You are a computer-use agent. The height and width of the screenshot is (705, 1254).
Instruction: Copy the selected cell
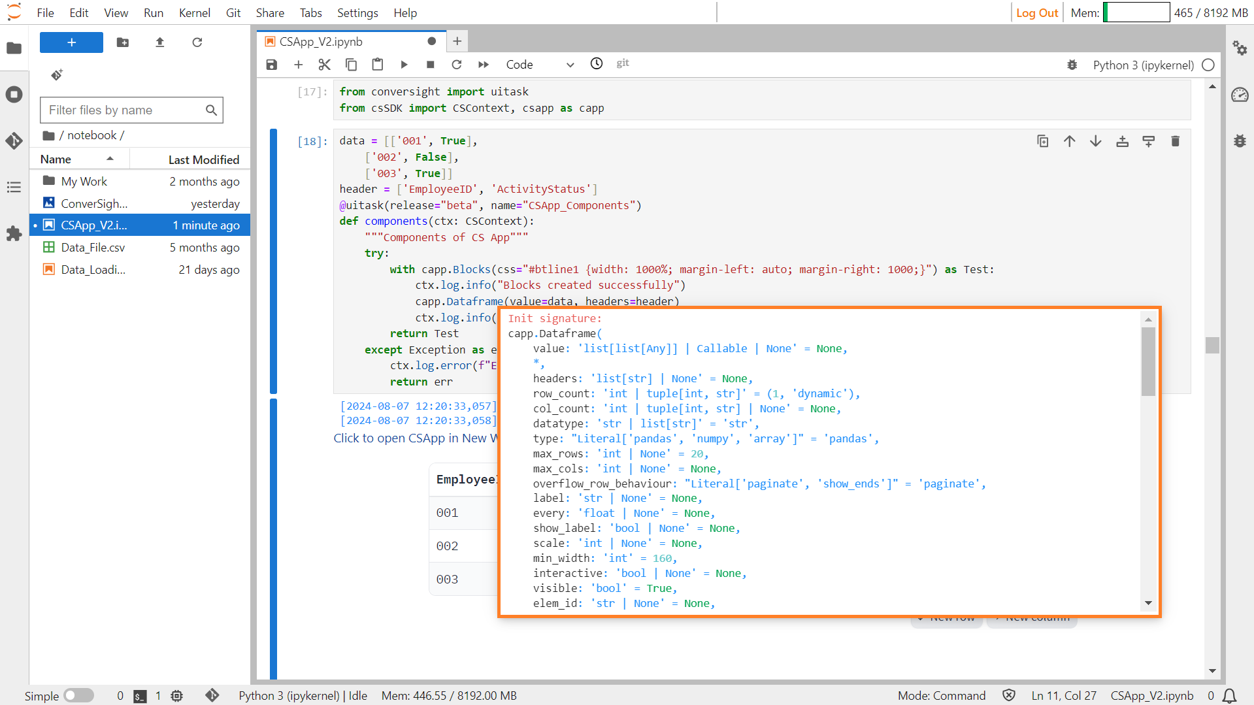351,64
